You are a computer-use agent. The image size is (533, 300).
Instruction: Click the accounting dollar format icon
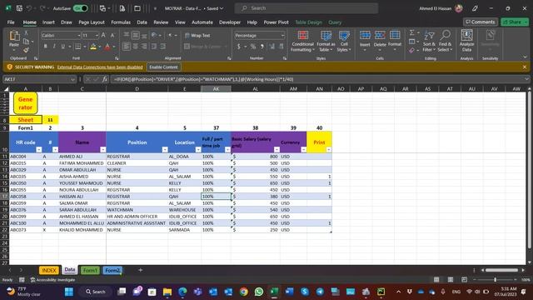[x=239, y=47]
